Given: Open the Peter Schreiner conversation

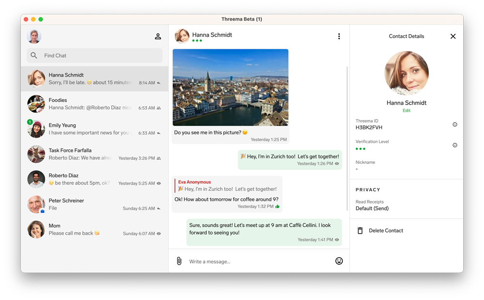Looking at the screenshot, I should coord(94,205).
